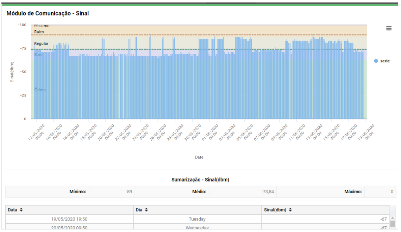
Task: Toggle the serie legend label
Action: coord(385,61)
